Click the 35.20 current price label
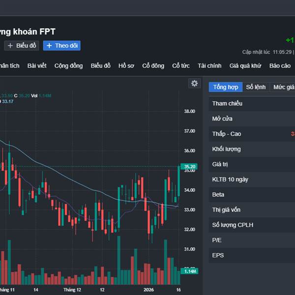295x295 pixels. (x=190, y=167)
